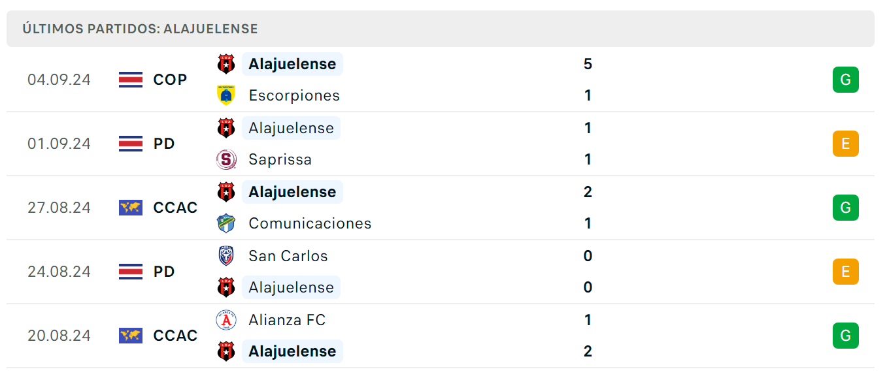Open the orange E badge for 01.09.24 match

click(845, 144)
